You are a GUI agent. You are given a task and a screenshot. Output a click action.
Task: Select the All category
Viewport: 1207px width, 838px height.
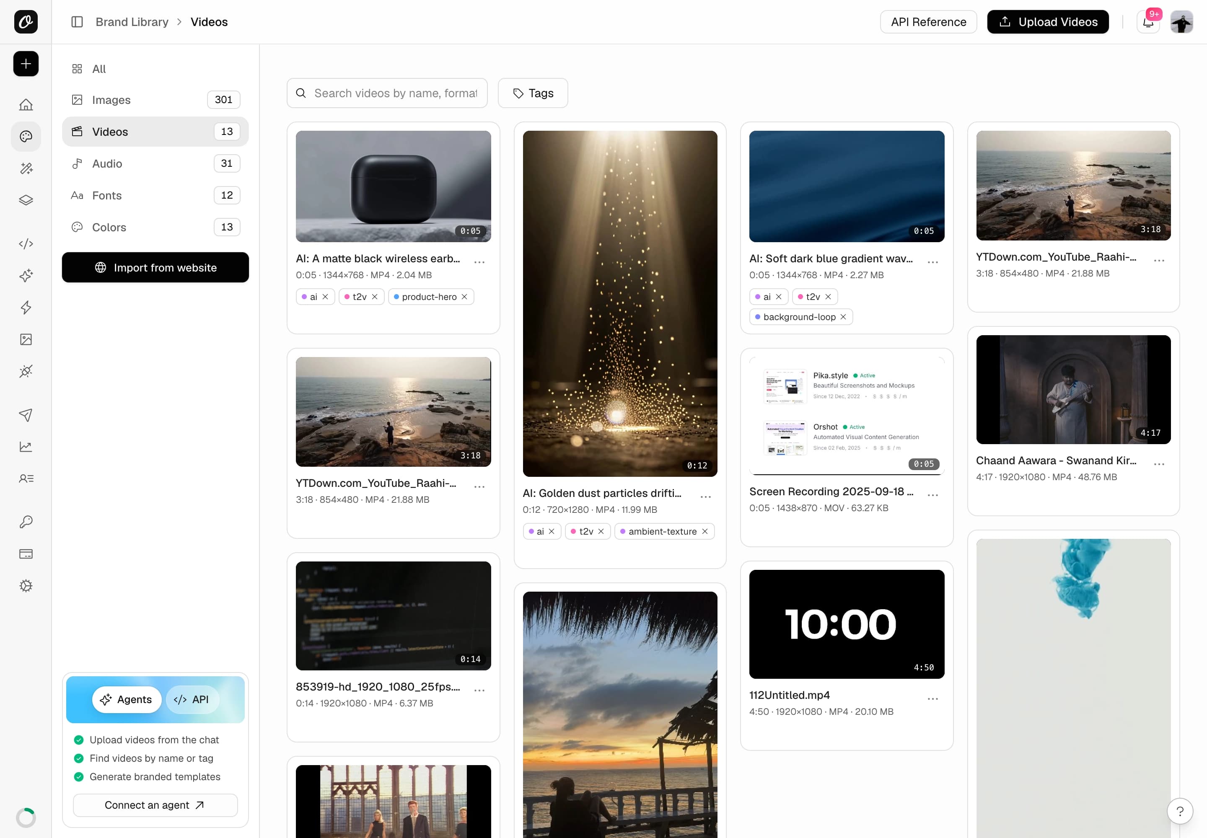coord(155,69)
